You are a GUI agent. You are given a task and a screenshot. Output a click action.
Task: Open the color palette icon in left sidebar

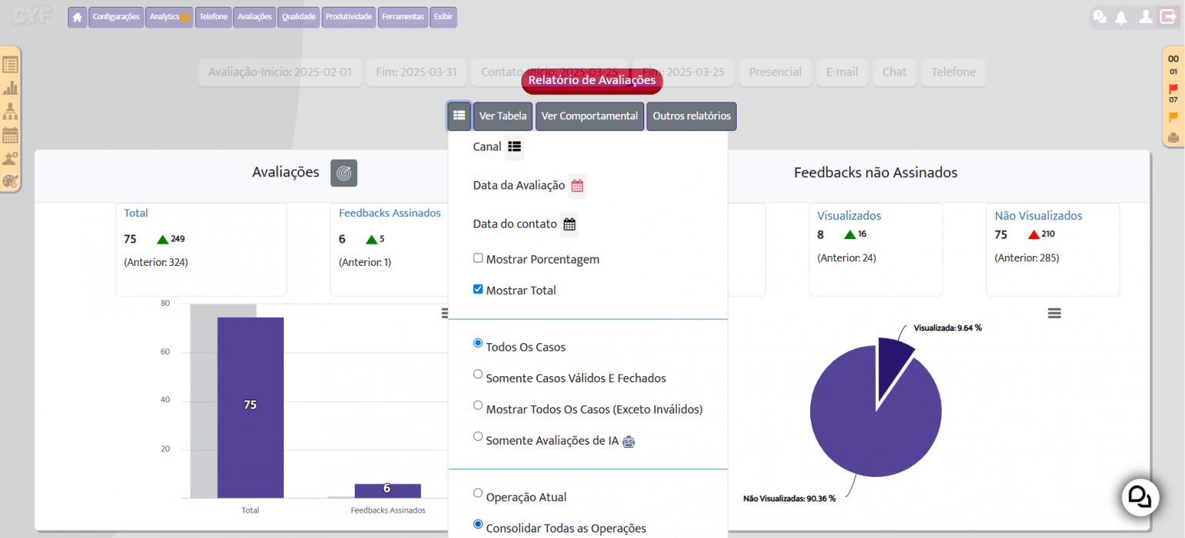pos(10,182)
